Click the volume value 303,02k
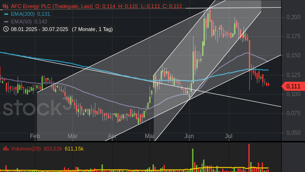The height and width of the screenshot is (172, 305). click(52, 149)
